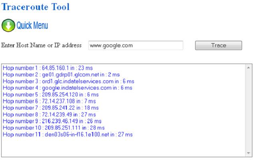Select the Hop 11 den03s06-in-f16.1e100.net line
The height and width of the screenshot is (160, 256).
pyautogui.click(x=67, y=134)
